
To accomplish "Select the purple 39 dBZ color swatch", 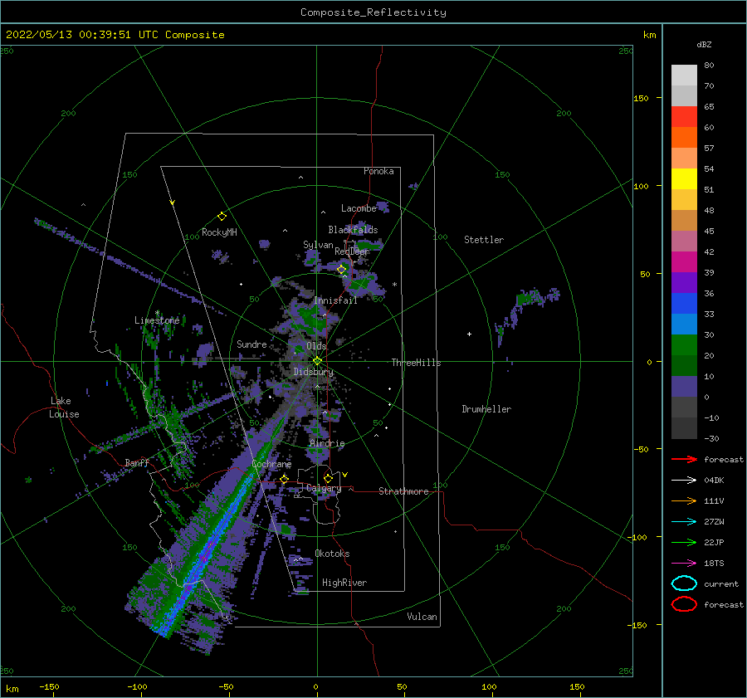I will (x=684, y=282).
